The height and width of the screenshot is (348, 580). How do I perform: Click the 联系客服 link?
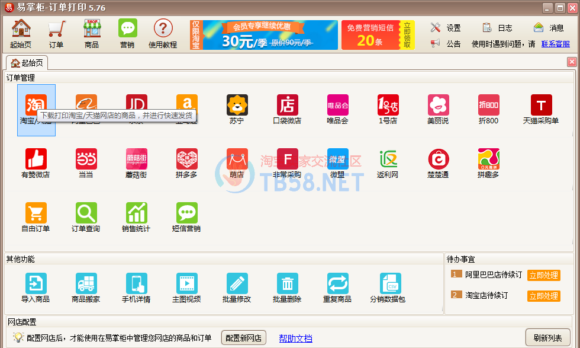point(556,44)
